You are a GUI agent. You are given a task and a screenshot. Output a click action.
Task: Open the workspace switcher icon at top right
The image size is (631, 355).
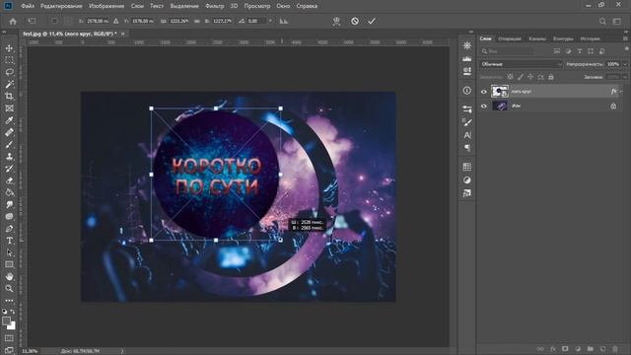coord(617,21)
